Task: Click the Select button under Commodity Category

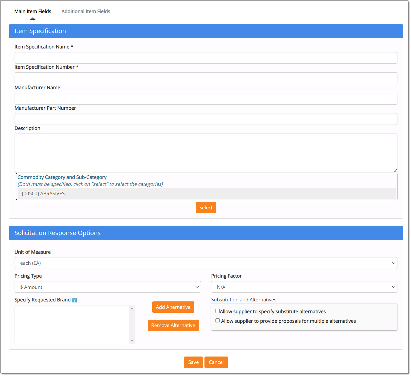Action: click(x=206, y=208)
